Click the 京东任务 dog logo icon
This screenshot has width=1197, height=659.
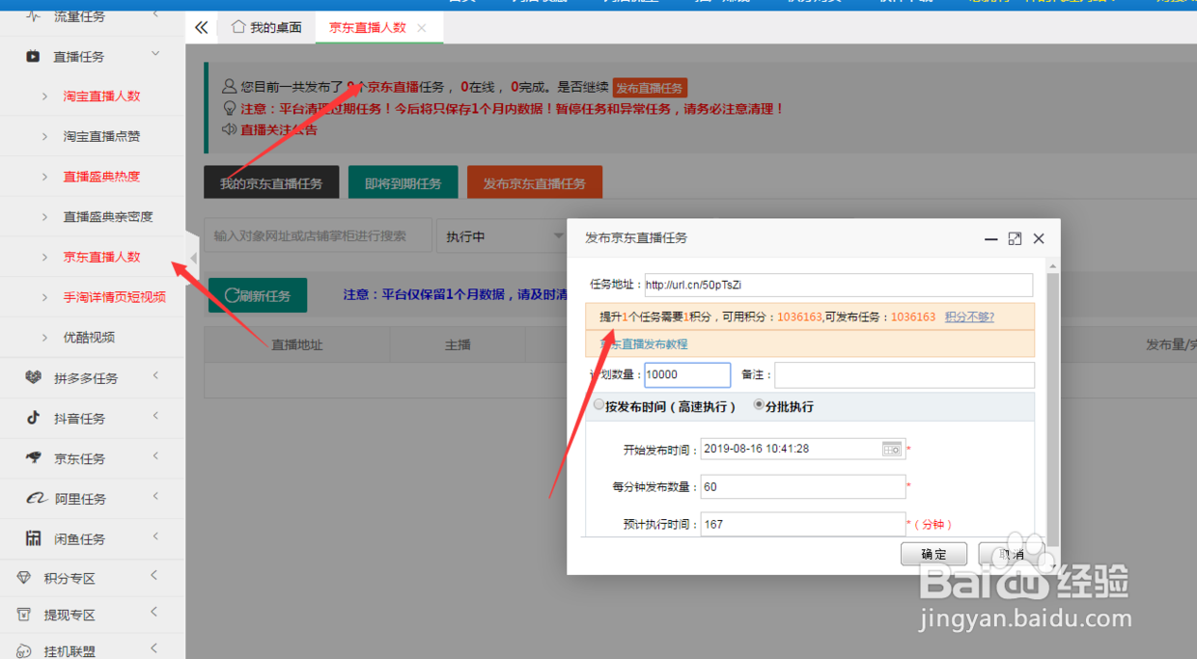[x=34, y=458]
